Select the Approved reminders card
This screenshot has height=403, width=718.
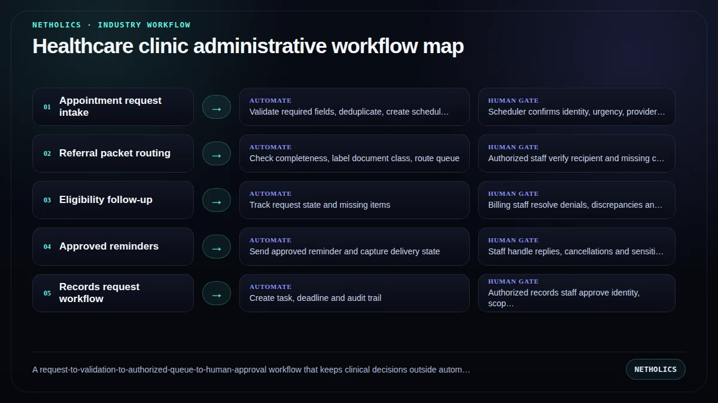tap(113, 247)
